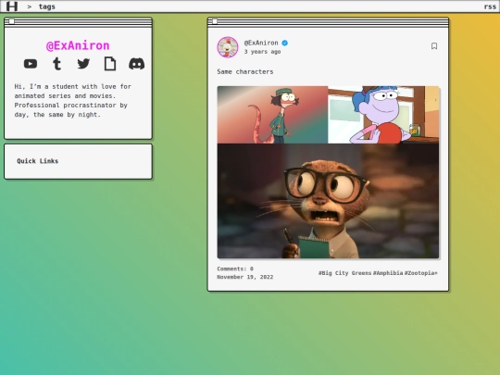Screen dimensions: 500x375
Task: Open the Tumblr profile icon
Action: 57,64
